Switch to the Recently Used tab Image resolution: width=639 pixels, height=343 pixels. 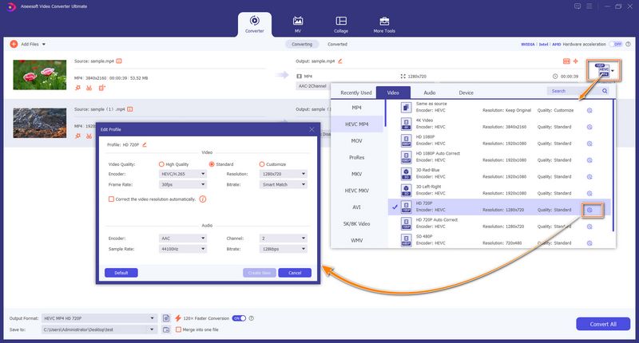[355, 93]
